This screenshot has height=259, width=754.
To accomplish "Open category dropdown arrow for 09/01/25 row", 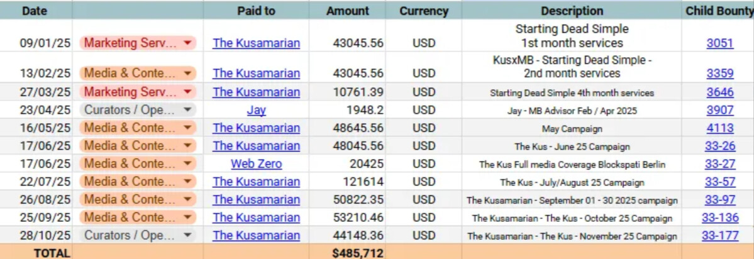I will 187,43.
